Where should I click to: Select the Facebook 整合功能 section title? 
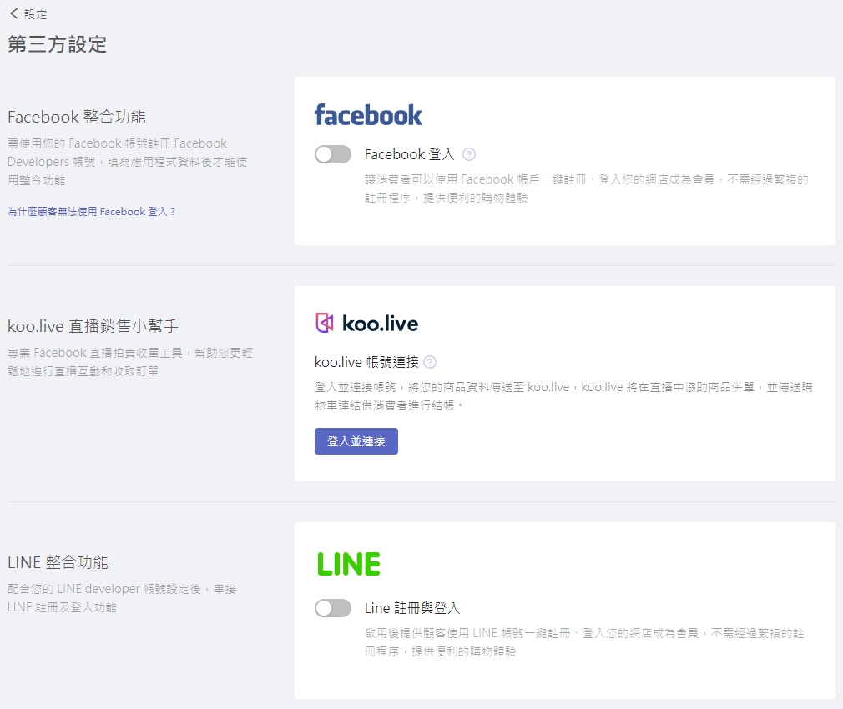(x=77, y=117)
